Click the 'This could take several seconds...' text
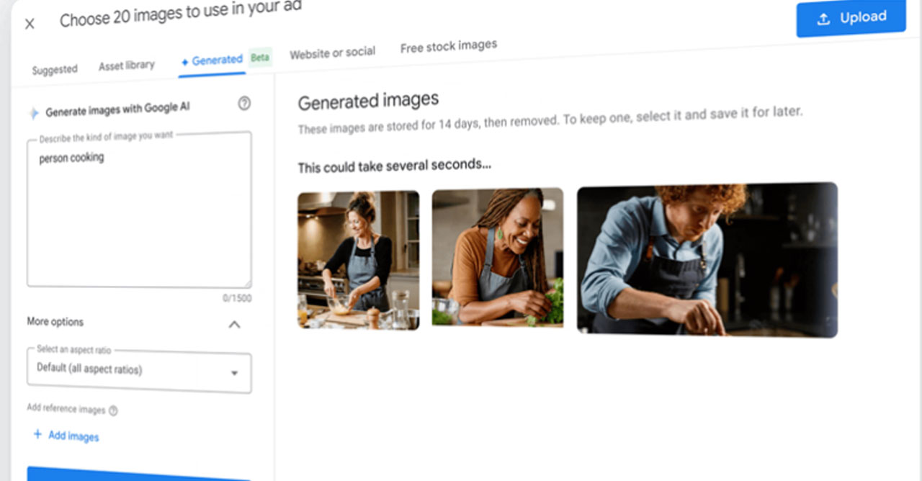The image size is (922, 481). pos(395,166)
